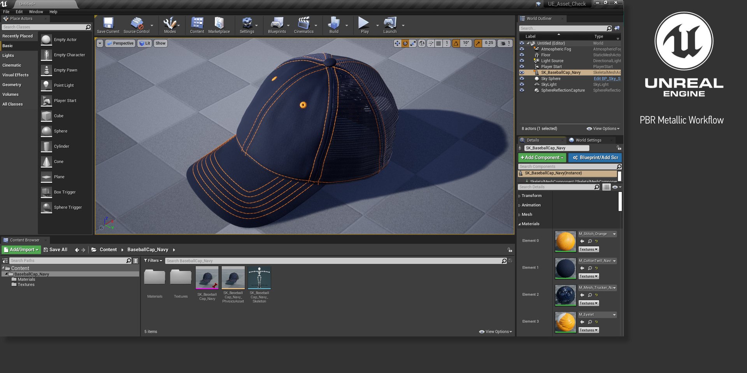The height and width of the screenshot is (373, 747).
Task: Toggle visibility of SphereReflectionCapture
Action: coord(522,90)
